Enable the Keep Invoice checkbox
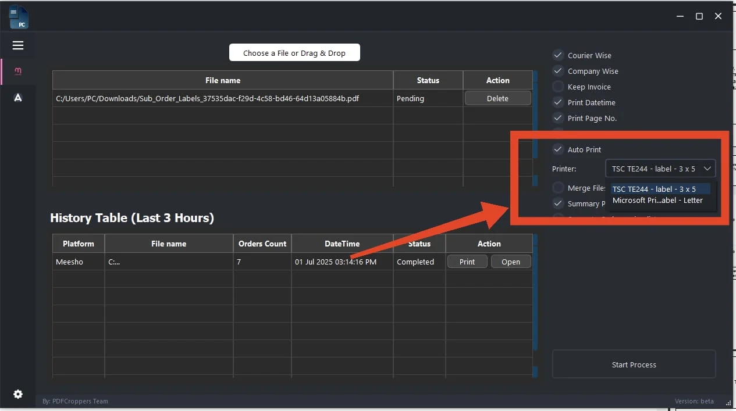 (558, 87)
